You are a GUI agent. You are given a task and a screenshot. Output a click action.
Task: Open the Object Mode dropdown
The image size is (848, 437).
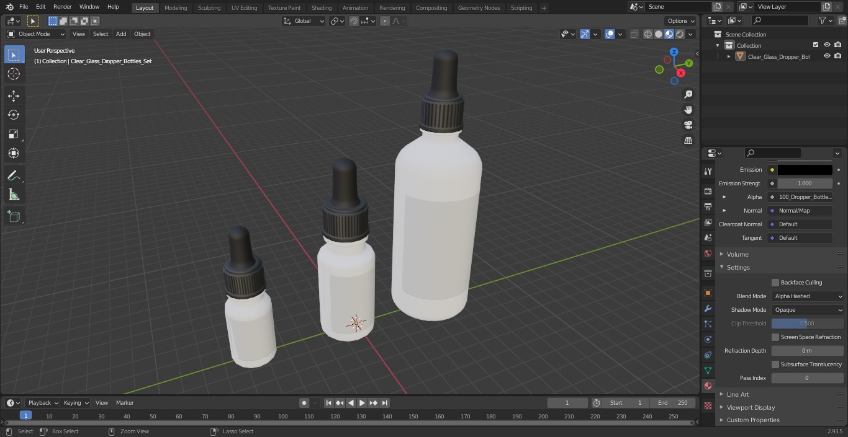[x=36, y=34]
